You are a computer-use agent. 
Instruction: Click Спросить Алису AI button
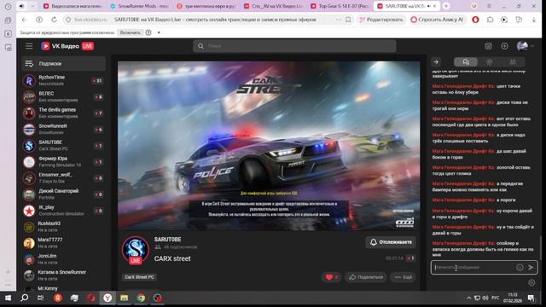click(x=438, y=20)
